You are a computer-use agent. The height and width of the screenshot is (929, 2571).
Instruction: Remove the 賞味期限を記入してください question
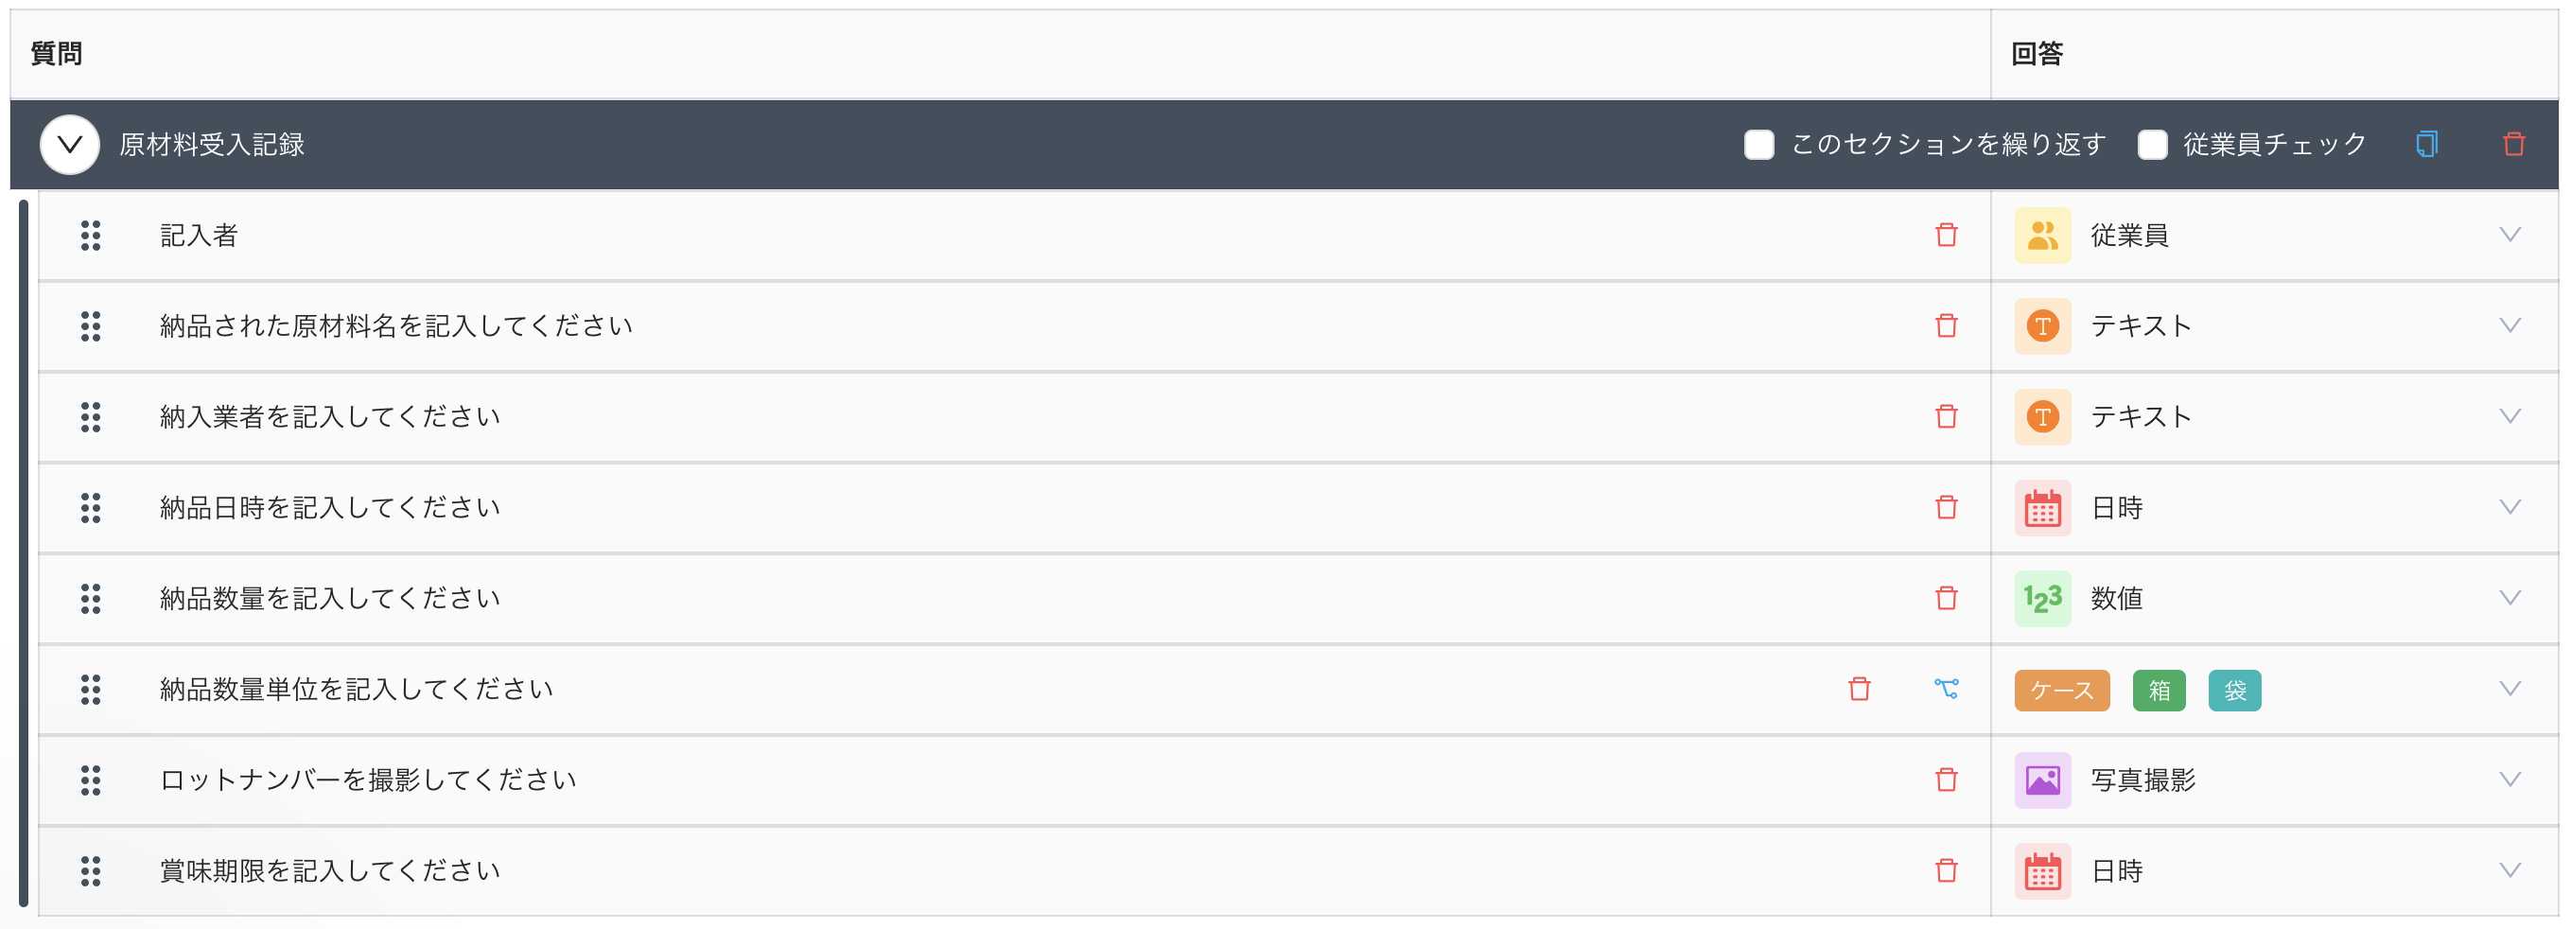click(1945, 870)
